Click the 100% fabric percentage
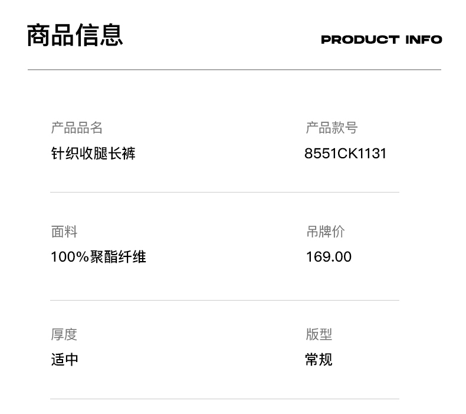The image size is (466, 414). (70, 257)
